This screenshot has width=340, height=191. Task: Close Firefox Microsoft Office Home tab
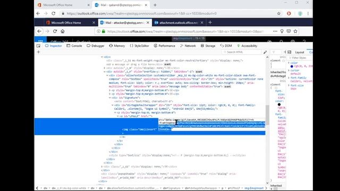point(93,22)
